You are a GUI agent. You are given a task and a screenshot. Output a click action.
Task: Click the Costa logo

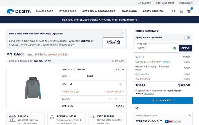coord(19,11)
